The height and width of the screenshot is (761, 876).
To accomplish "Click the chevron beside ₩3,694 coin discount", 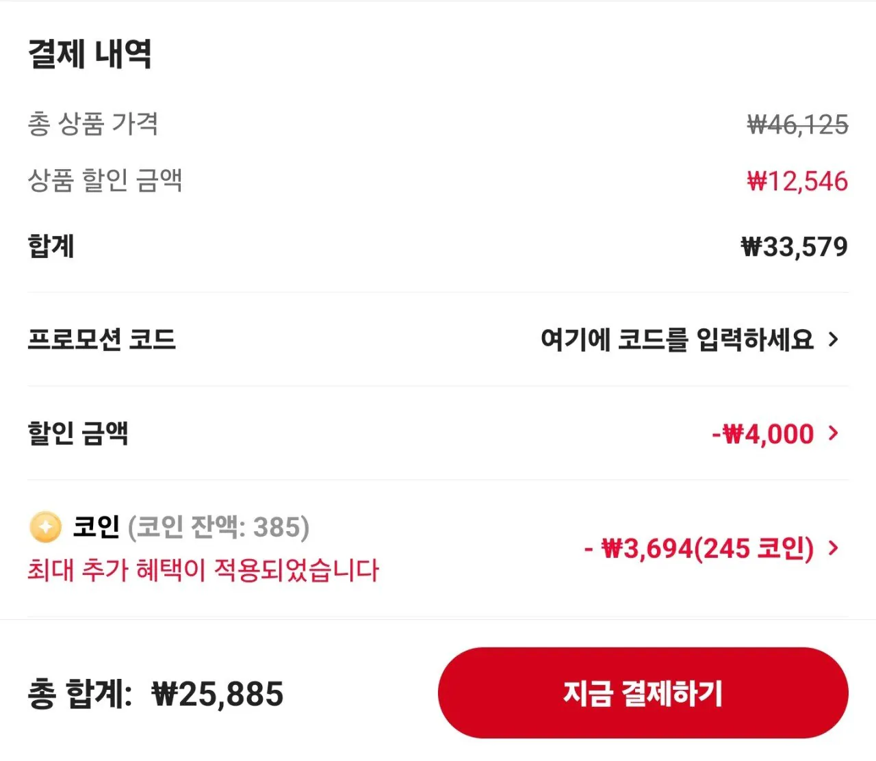I will [834, 547].
